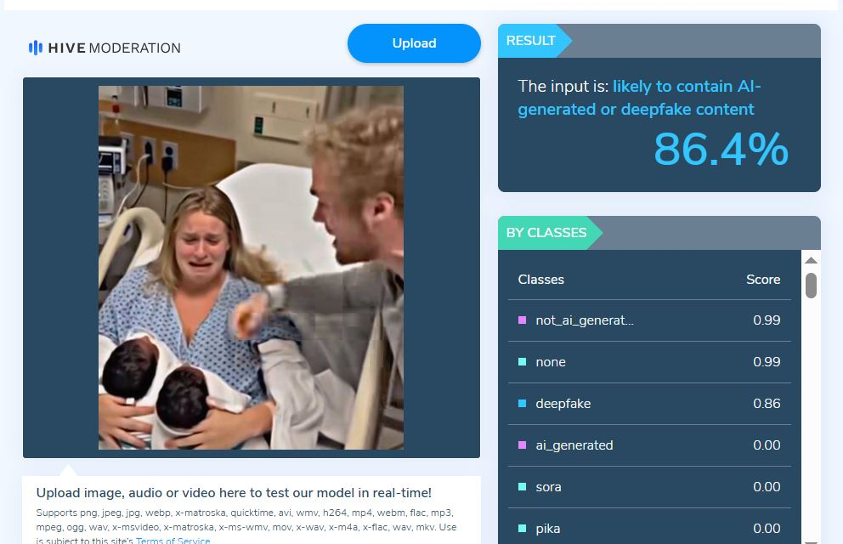
Task: Click the pink swatch beside ai_generated
Action: coord(522,445)
